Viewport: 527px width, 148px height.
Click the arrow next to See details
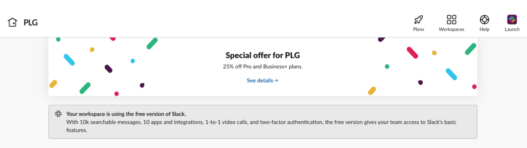tap(276, 81)
